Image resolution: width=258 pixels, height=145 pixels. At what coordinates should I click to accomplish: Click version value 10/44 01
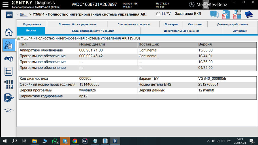click(205, 56)
